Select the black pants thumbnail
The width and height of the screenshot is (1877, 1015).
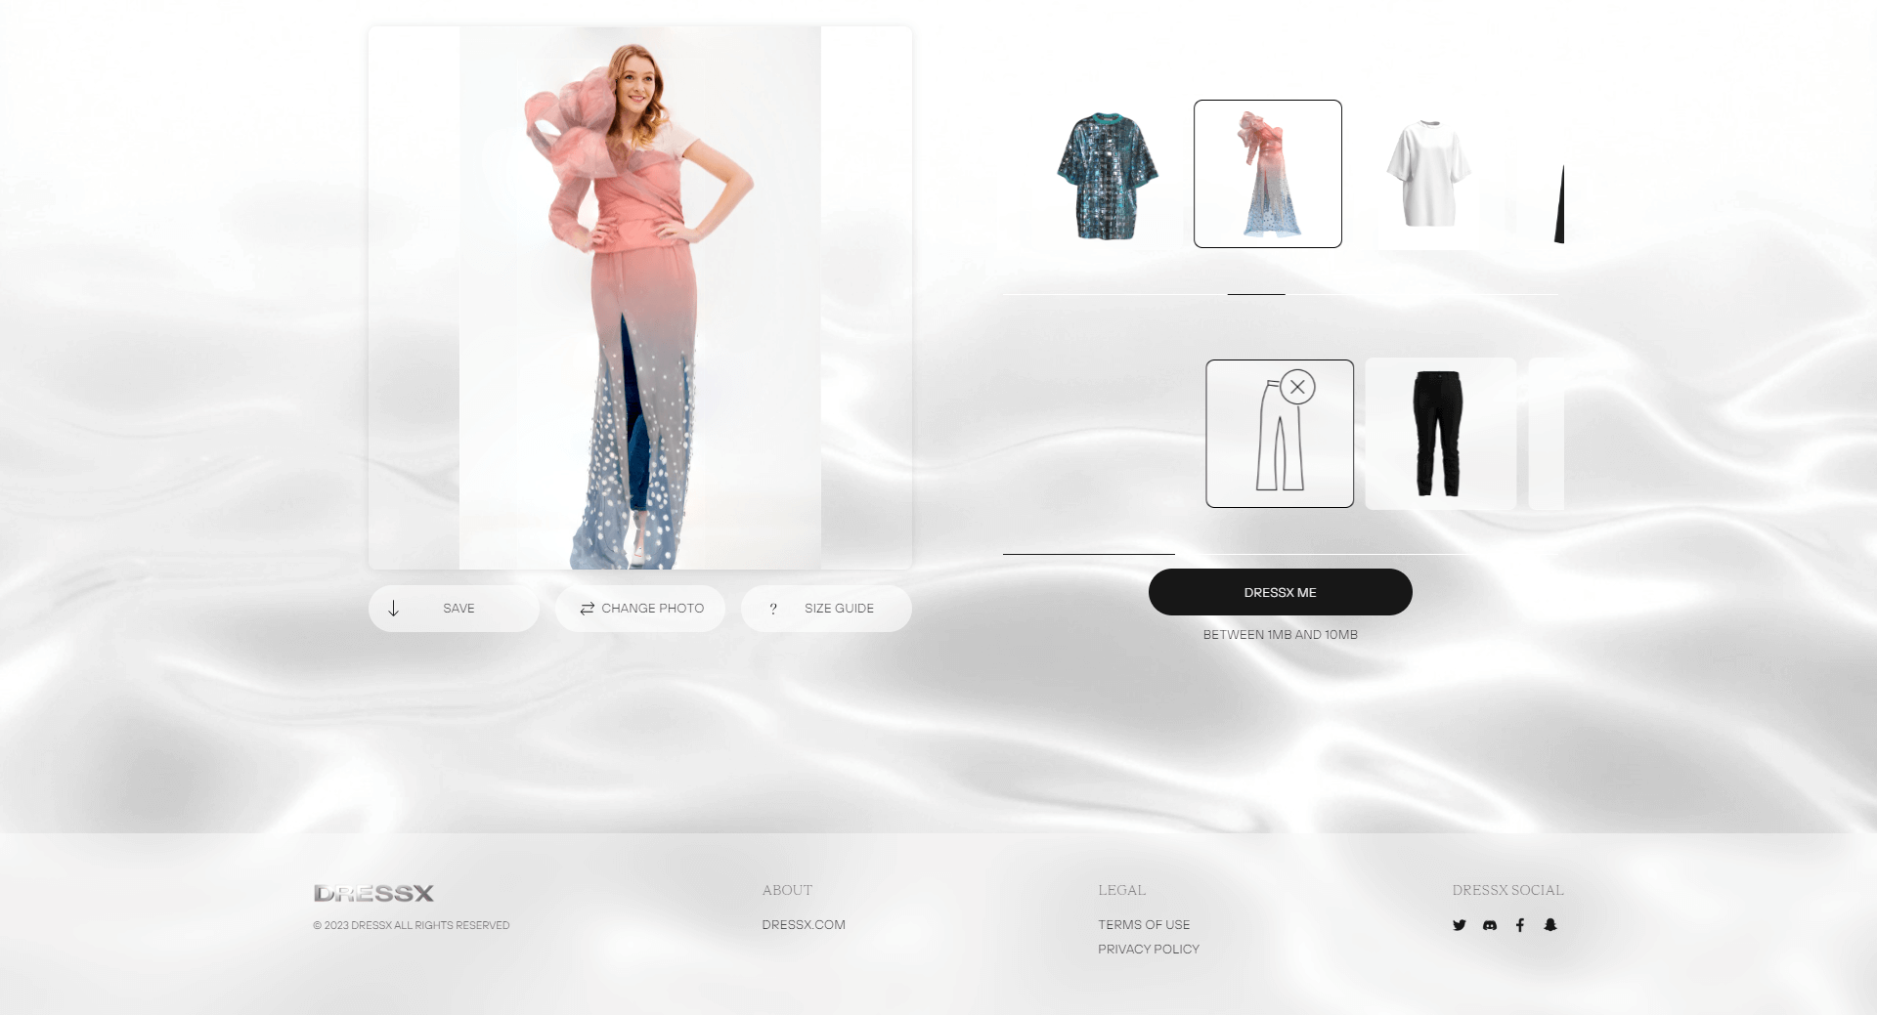pos(1439,433)
